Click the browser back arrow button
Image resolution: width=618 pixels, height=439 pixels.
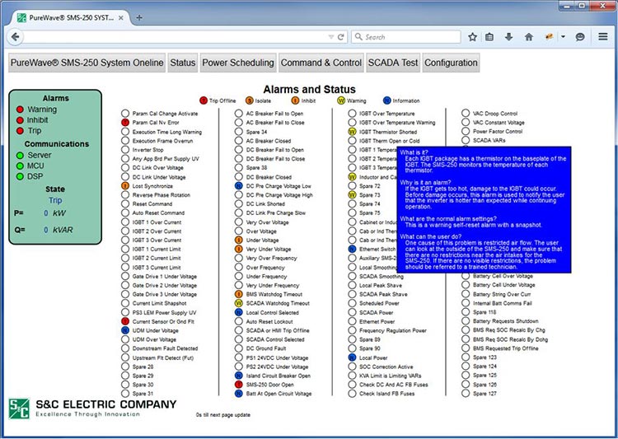pyautogui.click(x=15, y=36)
